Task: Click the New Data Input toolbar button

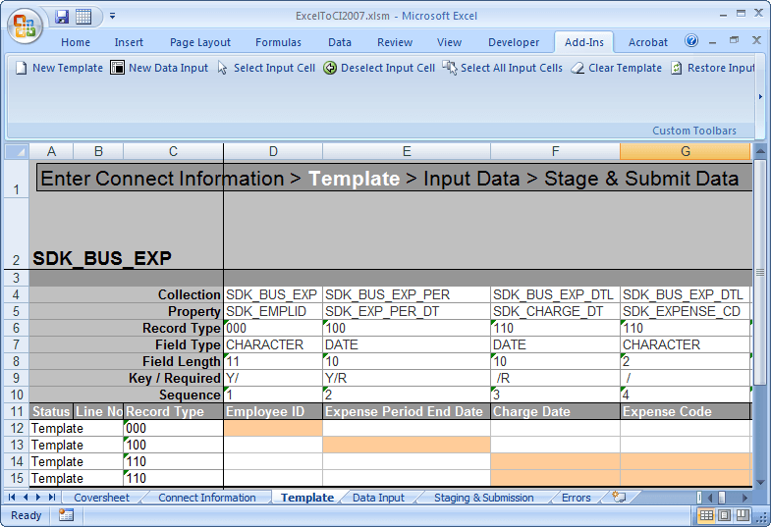Action: click(x=159, y=68)
